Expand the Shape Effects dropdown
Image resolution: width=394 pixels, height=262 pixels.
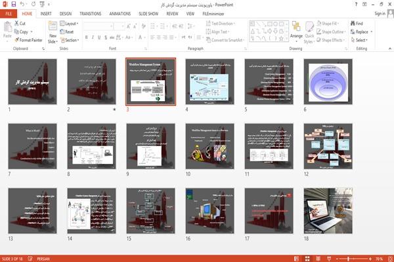point(330,40)
